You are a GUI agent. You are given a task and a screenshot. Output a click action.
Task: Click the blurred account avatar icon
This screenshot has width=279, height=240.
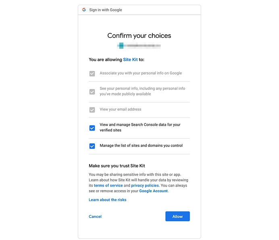tap(121, 46)
